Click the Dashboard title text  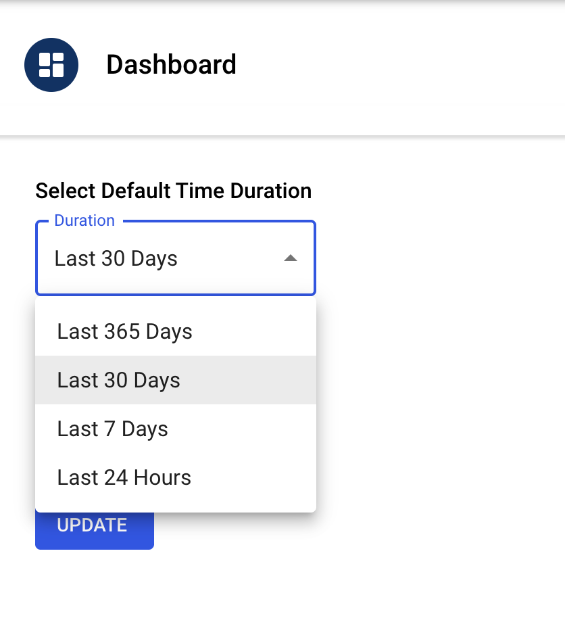tap(171, 65)
